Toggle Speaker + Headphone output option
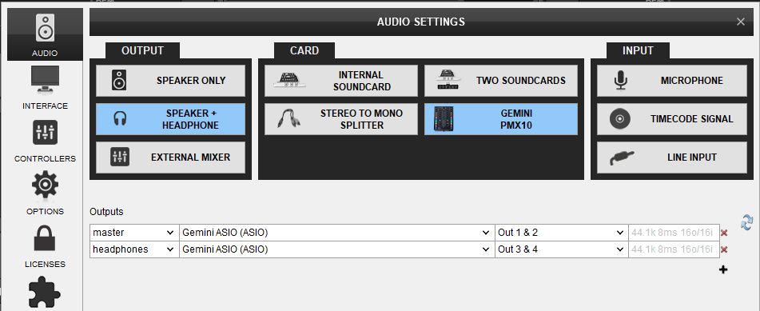760x311 pixels. tap(170, 119)
